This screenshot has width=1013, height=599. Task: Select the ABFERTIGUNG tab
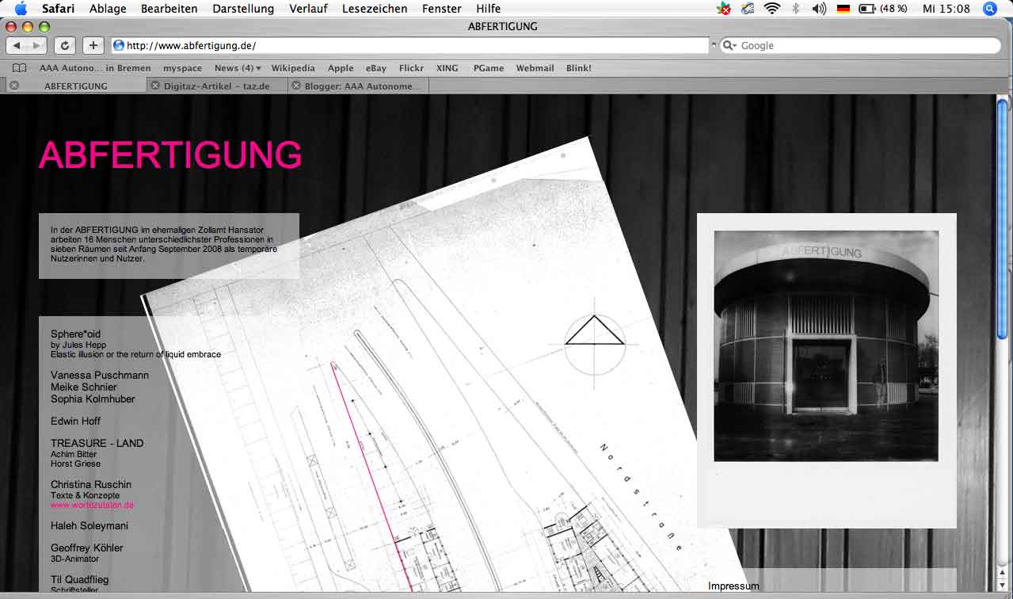coord(76,86)
